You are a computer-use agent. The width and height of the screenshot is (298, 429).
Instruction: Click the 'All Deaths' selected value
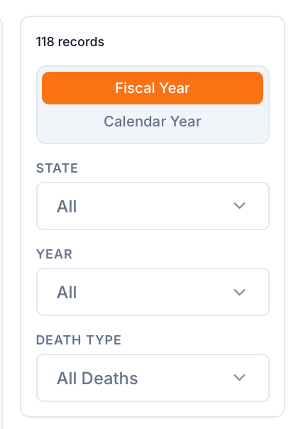tap(97, 379)
